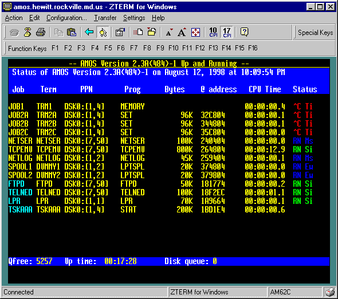This screenshot has width=338, height=299.
Task: Send the F2 function key
Action: coord(68,48)
